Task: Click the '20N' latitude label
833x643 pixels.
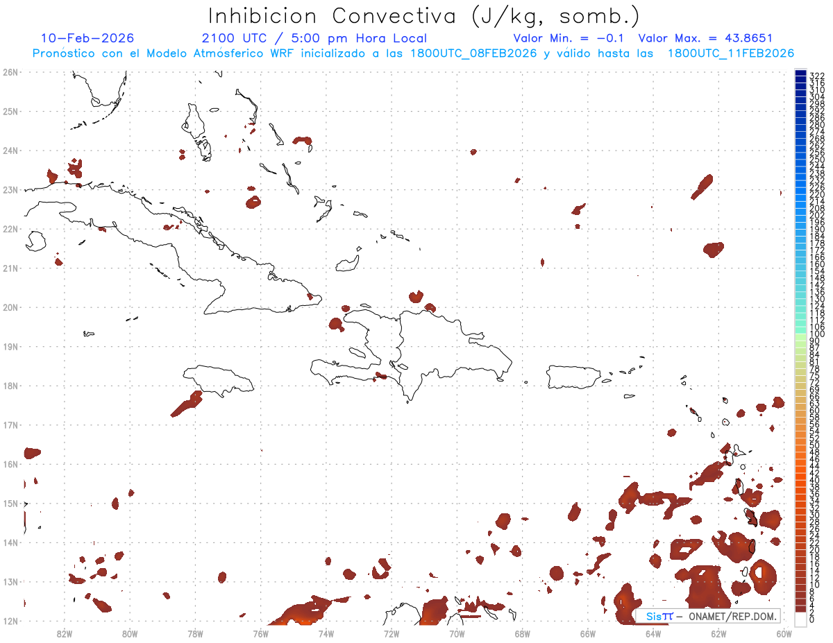Action: [10, 307]
